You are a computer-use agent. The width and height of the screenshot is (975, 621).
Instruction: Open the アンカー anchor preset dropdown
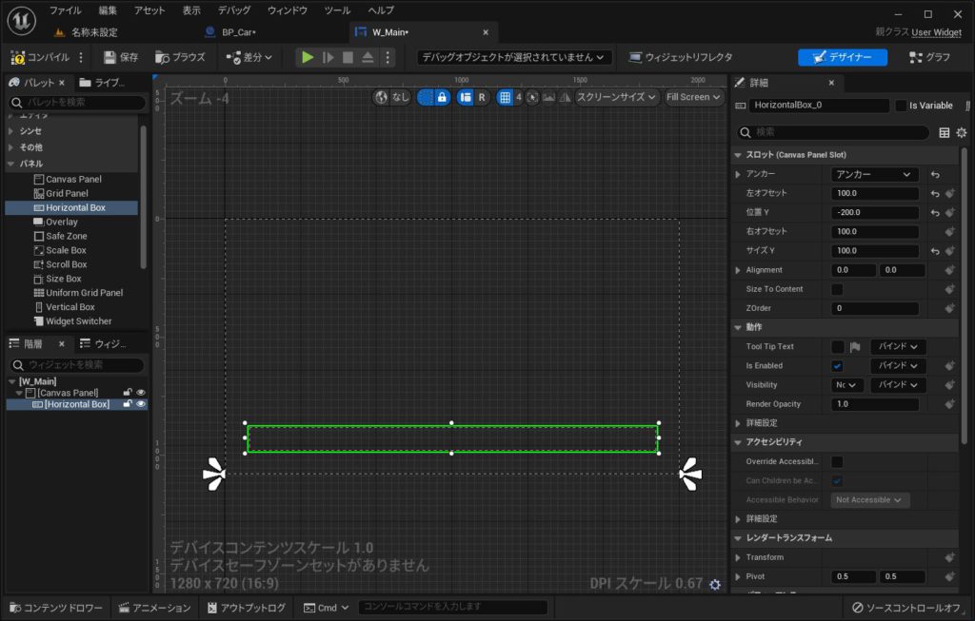pos(873,174)
